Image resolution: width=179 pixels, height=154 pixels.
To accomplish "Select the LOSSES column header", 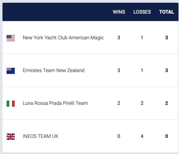I will (x=142, y=12).
